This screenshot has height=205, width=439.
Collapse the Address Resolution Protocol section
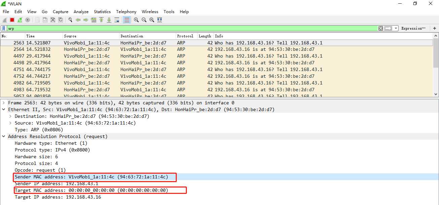click(x=4, y=136)
